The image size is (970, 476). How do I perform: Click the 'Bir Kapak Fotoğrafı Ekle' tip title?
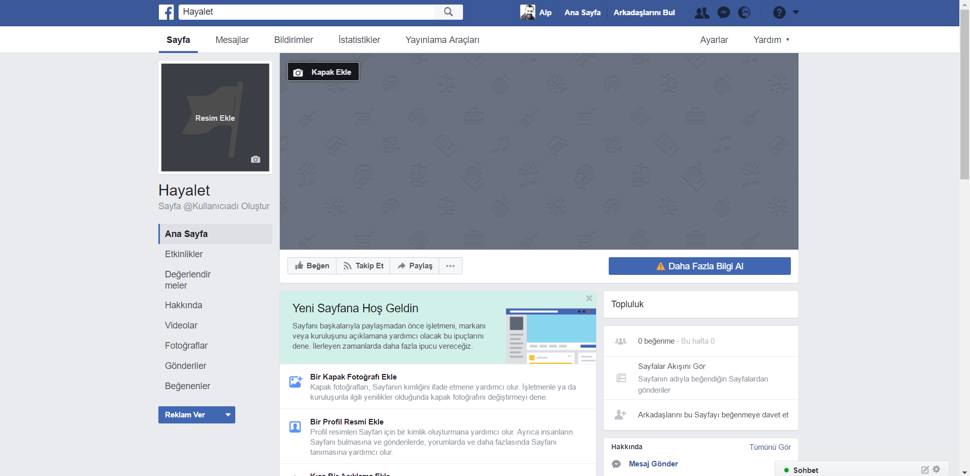(x=353, y=377)
